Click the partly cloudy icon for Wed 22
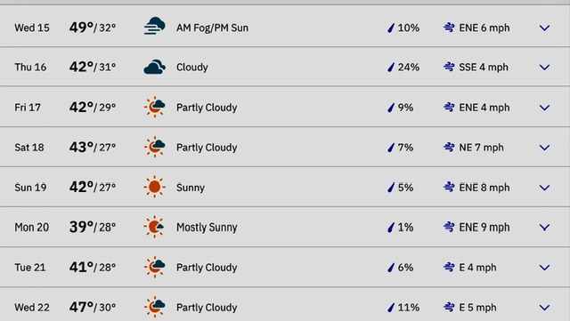Image resolution: width=570 pixels, height=321 pixels. (x=154, y=307)
